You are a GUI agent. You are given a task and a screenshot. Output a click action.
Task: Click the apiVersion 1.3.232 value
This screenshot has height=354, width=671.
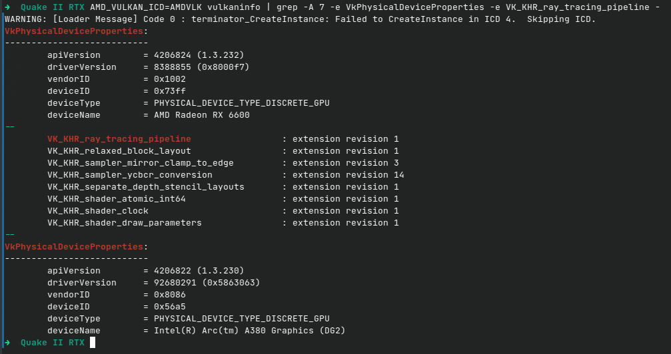tap(199, 55)
